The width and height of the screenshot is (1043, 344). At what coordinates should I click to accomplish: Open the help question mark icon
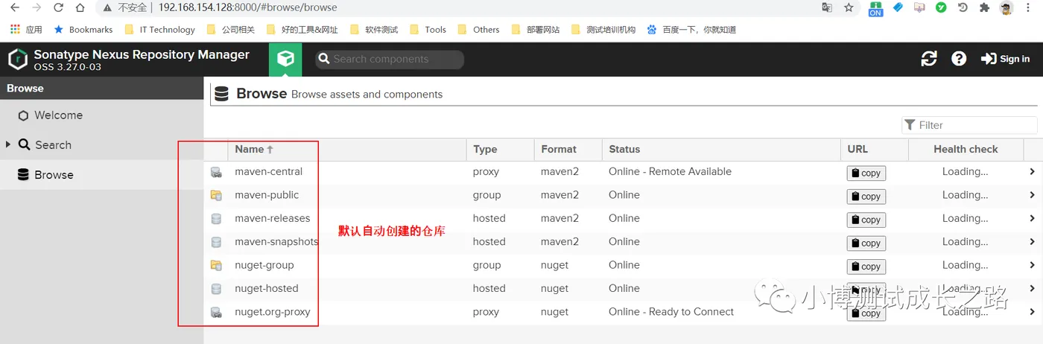pos(959,59)
